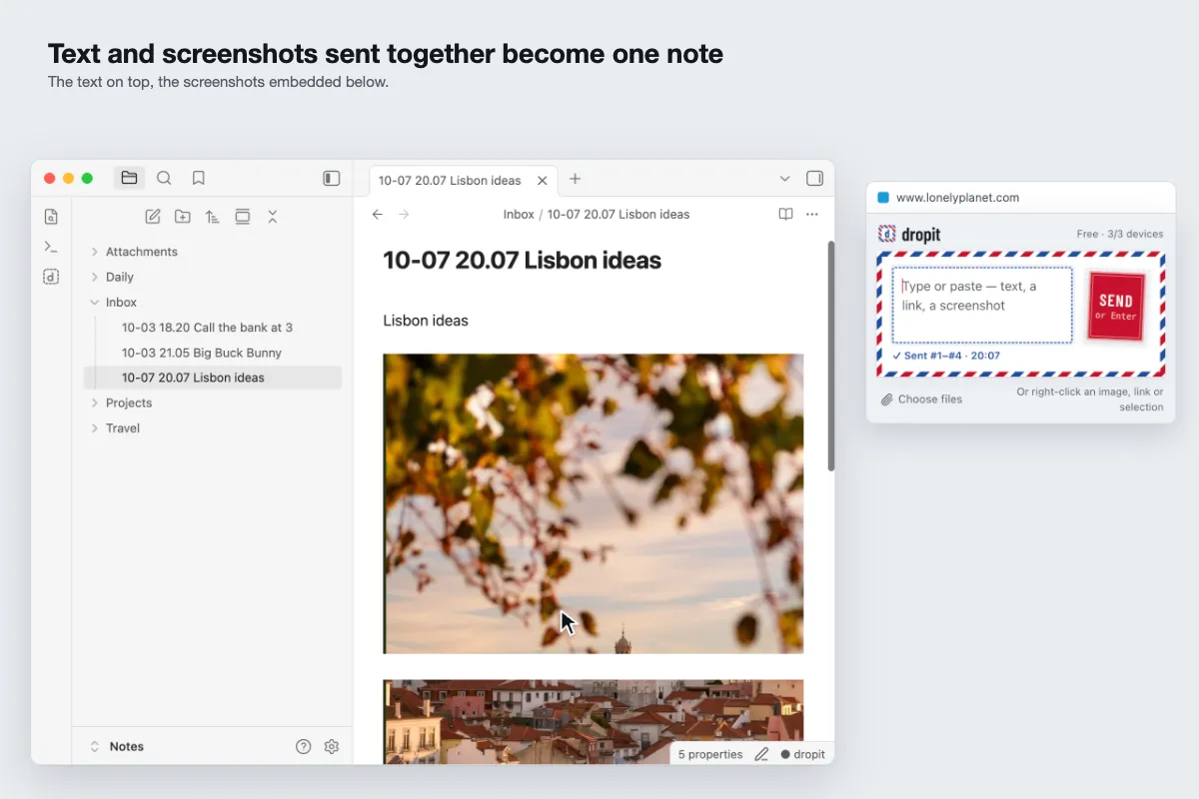Viewport: 1199px width, 799px height.
Task: Switch to reading view book icon
Action: pos(786,214)
